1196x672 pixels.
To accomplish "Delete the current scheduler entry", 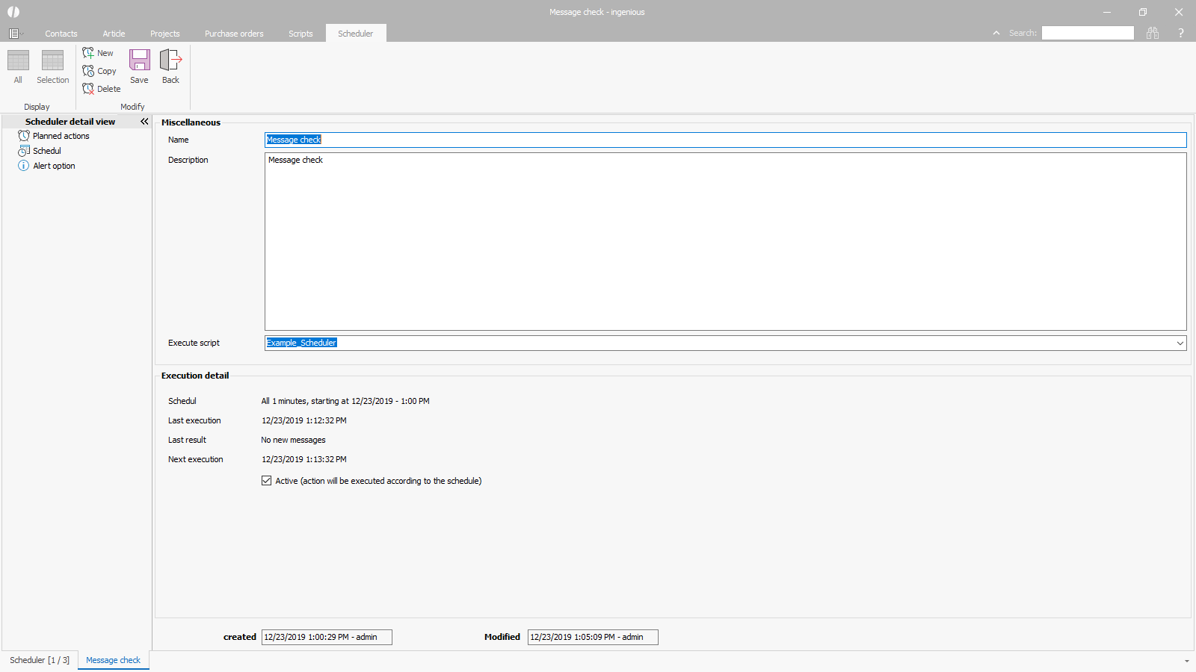I will point(101,89).
